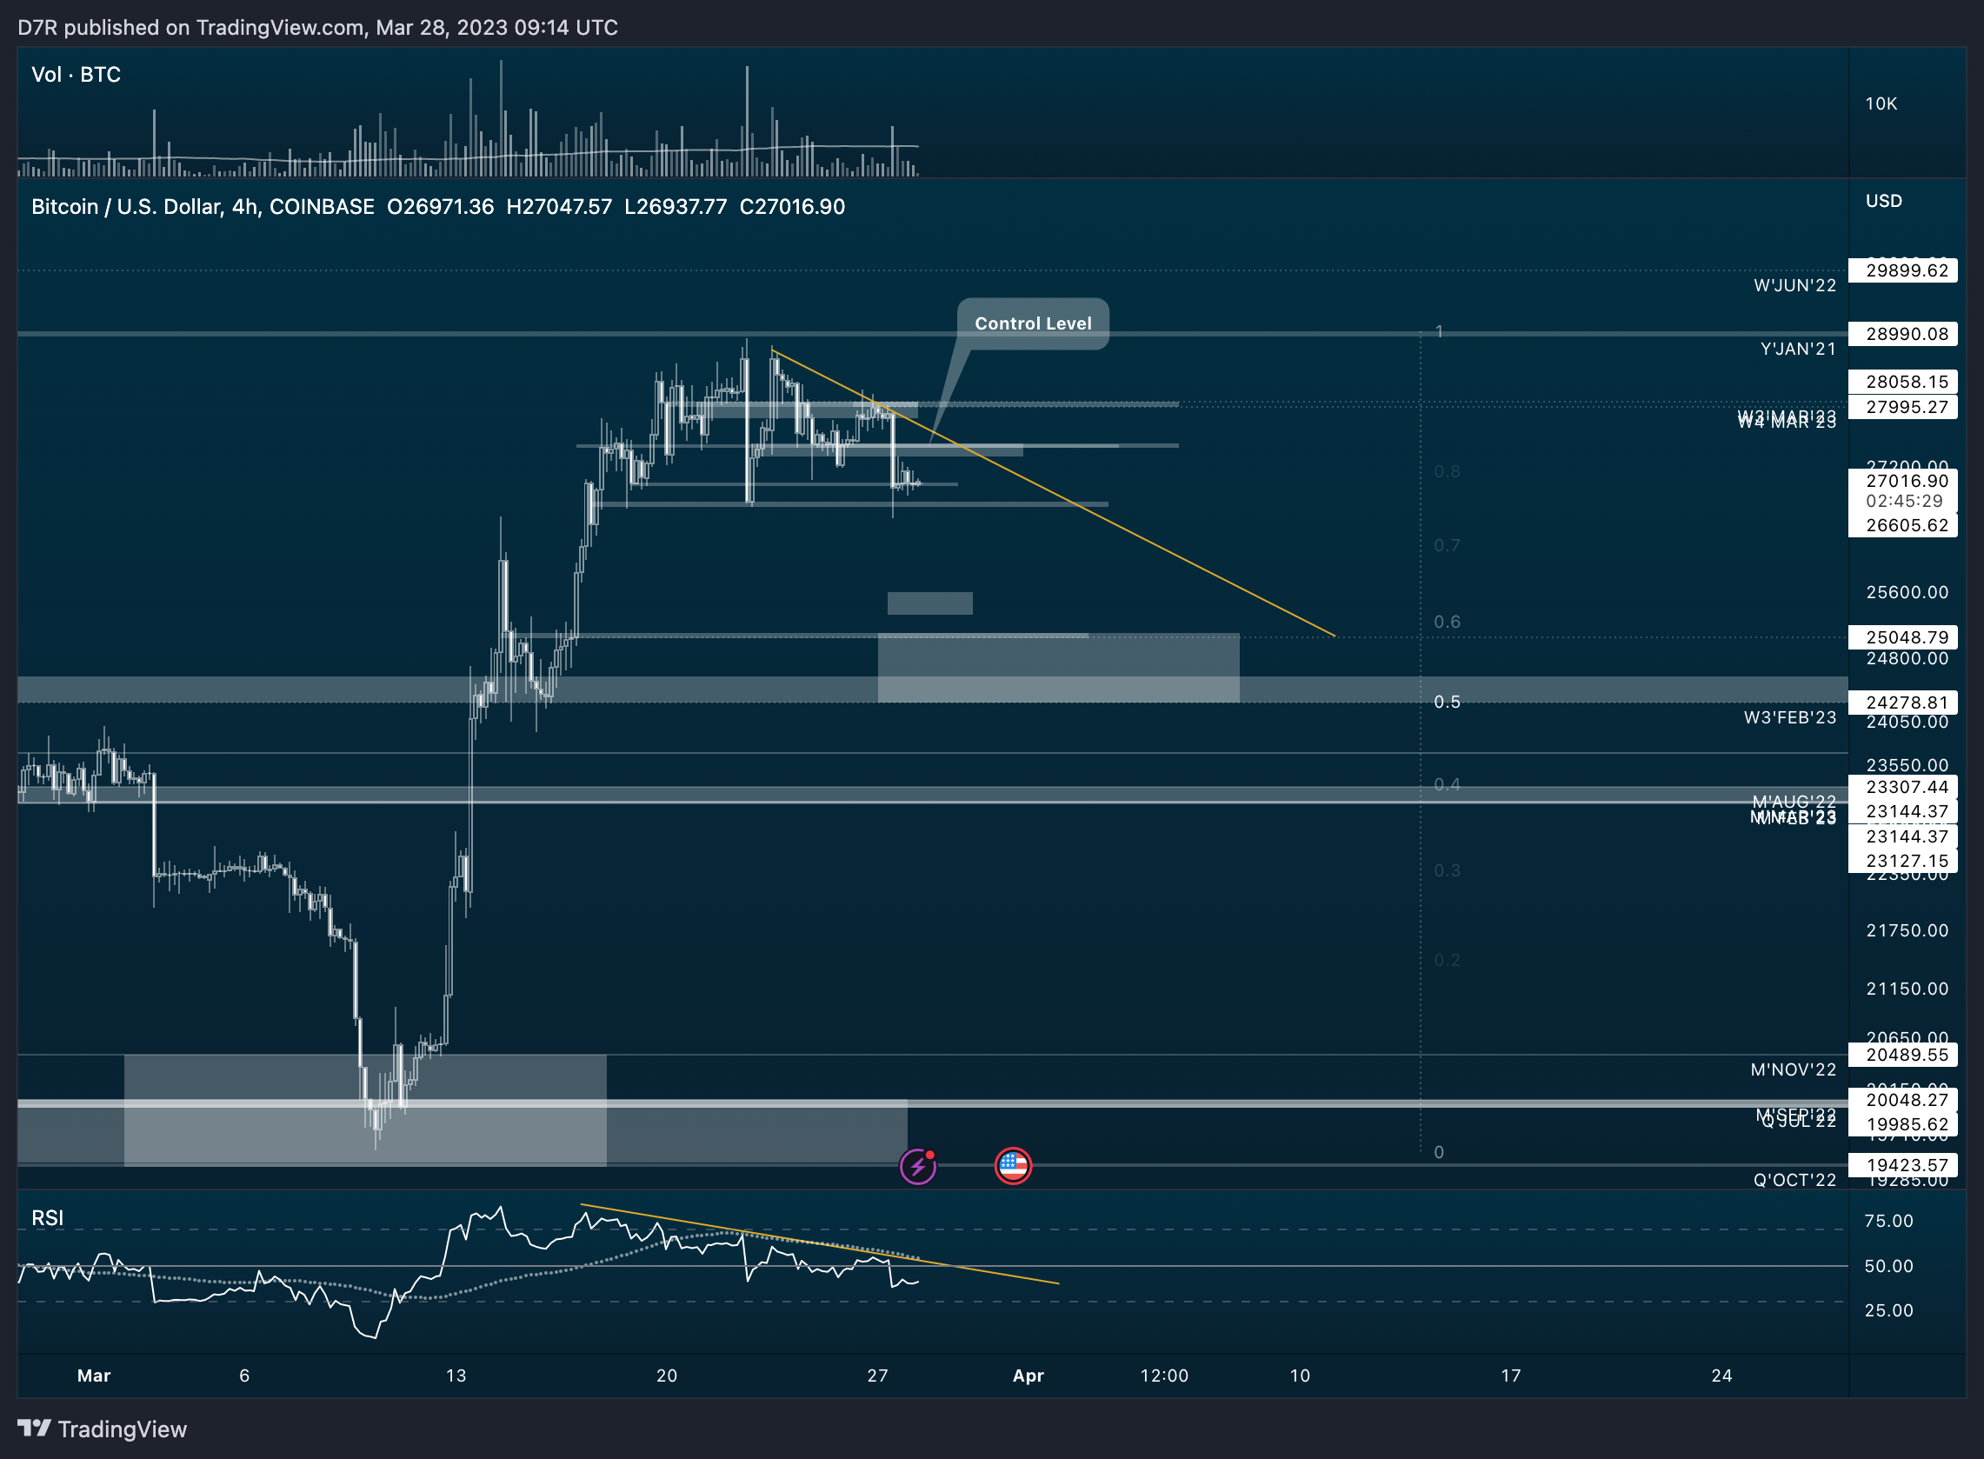Click the 12:00 mark on time axis
Screen dimensions: 1984x1459
coord(1164,1376)
